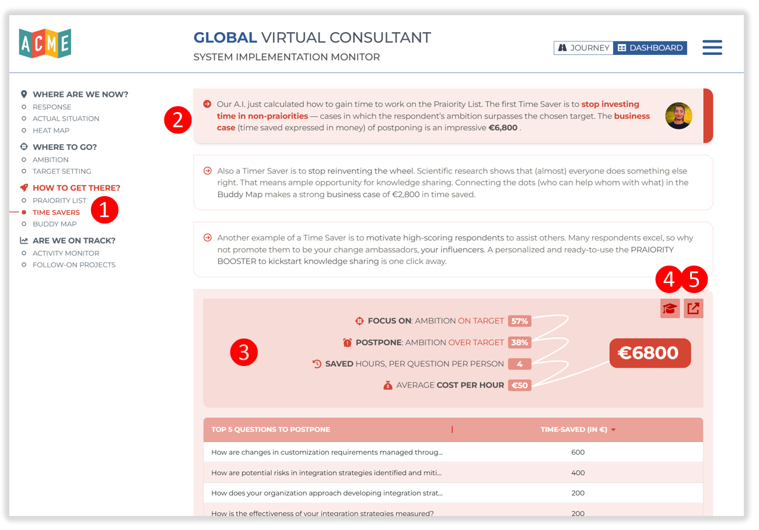Open ACTUAL SITUATION in sidebar

click(66, 118)
